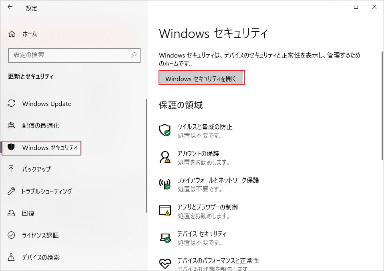The width and height of the screenshot is (384, 271).
Task: Click the Windows セキュリティ shield icon in sidebar
Action: (11, 147)
